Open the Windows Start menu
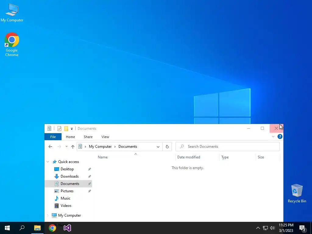312x234 pixels. pyautogui.click(x=7, y=228)
